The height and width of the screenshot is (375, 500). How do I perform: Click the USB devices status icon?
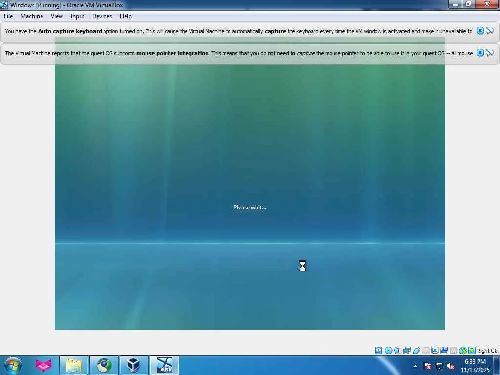pyautogui.click(x=416, y=351)
